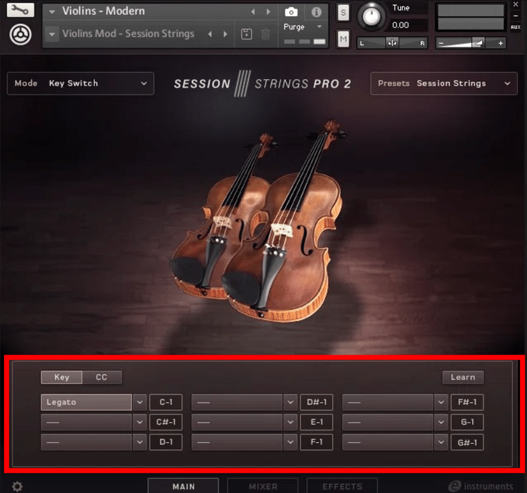
Task: Adjust the Tune knob
Action: coord(372,17)
